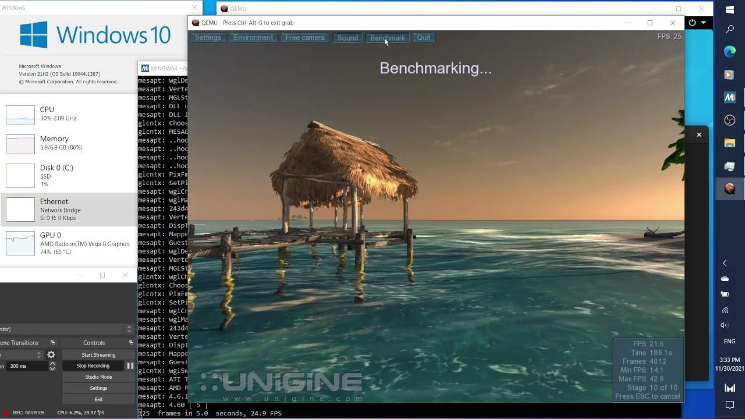
Task: Click the background QEMU window icon
Action: (224, 9)
